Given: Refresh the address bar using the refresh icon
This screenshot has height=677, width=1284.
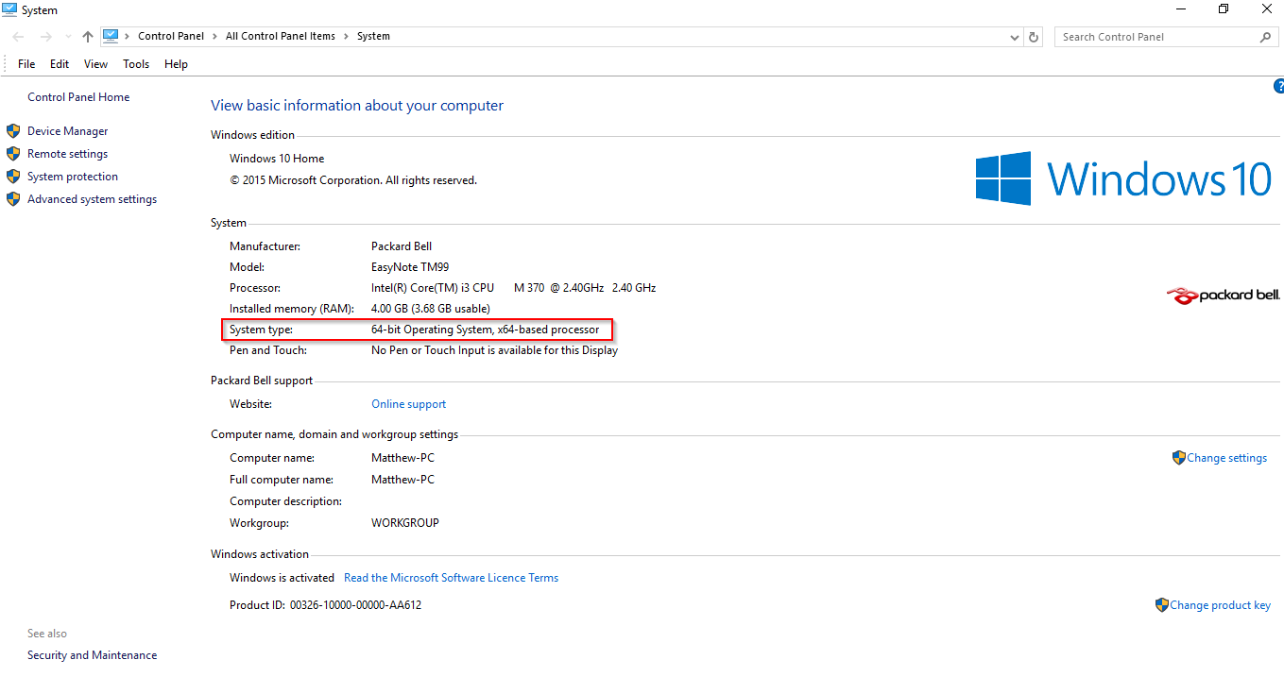Looking at the screenshot, I should (x=1034, y=37).
